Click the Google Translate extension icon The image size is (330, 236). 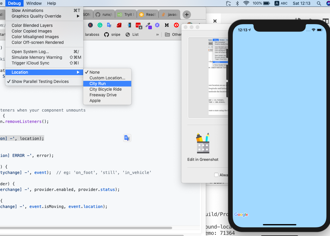coord(109,25)
